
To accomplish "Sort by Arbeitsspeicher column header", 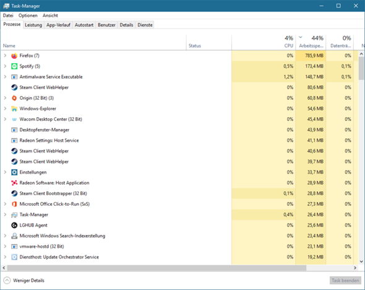I will [311, 42].
